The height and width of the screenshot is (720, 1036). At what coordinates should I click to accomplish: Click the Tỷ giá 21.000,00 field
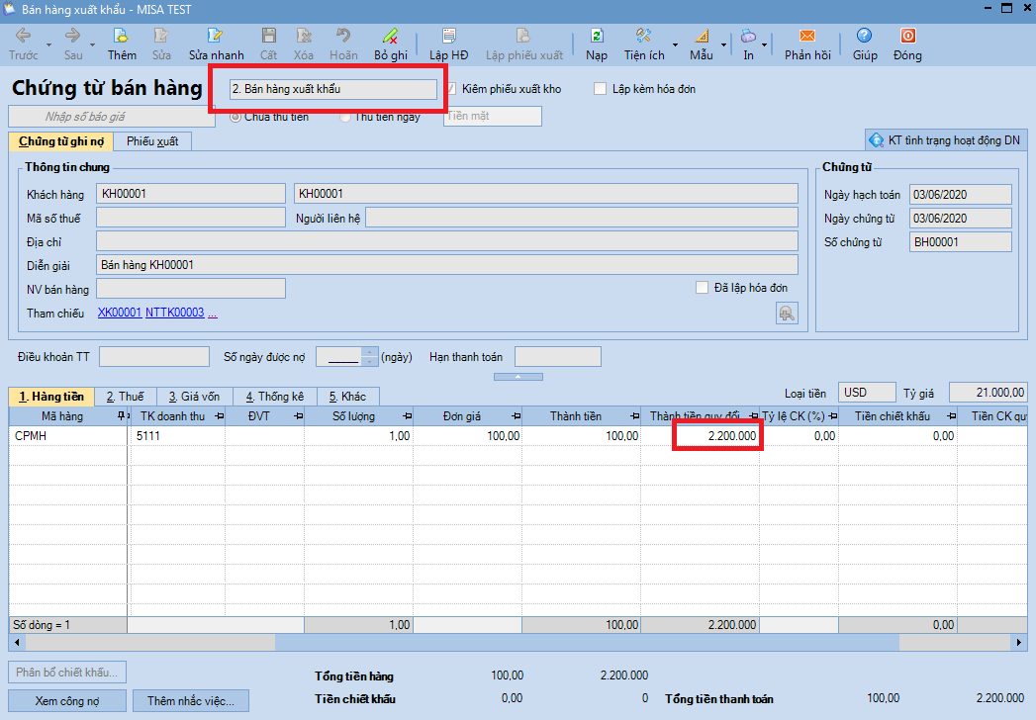point(988,393)
